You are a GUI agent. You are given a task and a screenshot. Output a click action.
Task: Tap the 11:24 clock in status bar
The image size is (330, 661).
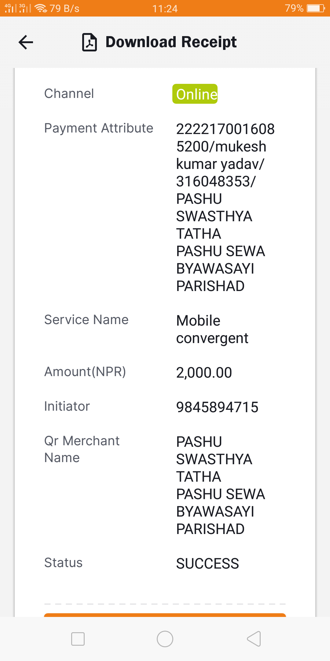[165, 8]
